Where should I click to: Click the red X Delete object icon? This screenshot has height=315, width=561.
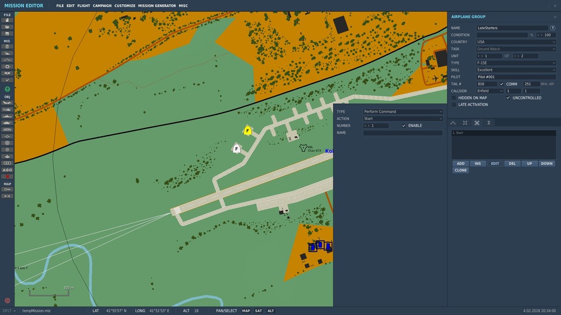[x=7, y=177]
